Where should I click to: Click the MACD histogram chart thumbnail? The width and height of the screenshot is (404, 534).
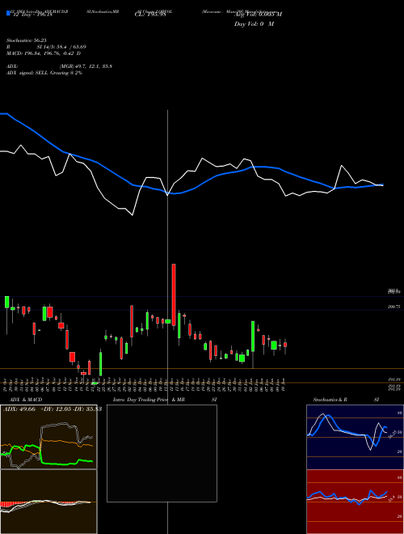48,502
